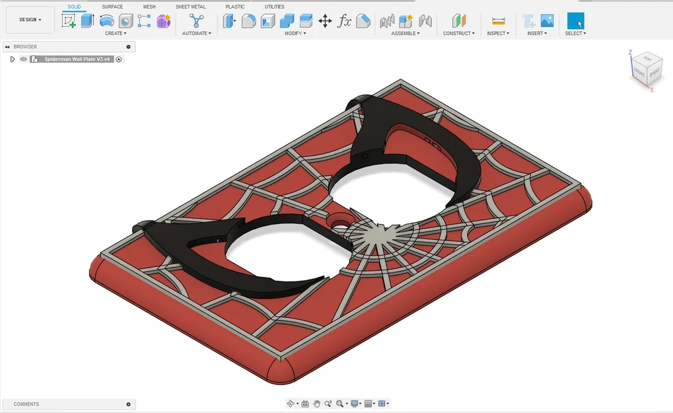Select the Pan hand tool
Screen dimensions: 673x413
pyautogui.click(x=317, y=404)
